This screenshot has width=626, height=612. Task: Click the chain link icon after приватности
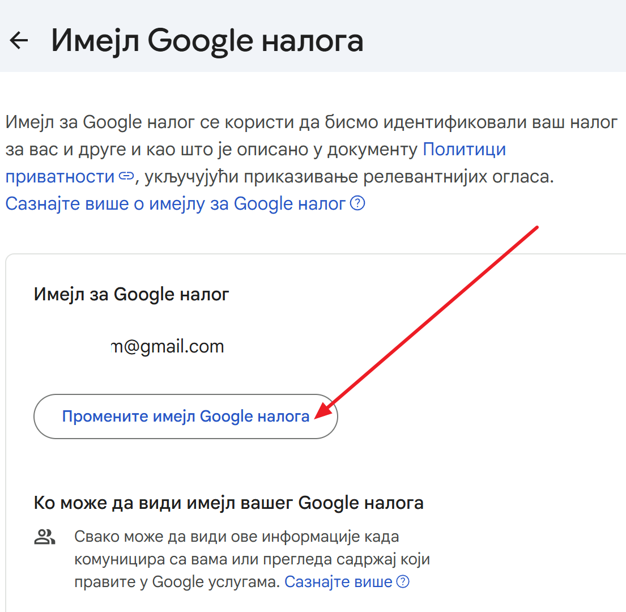[x=125, y=177]
